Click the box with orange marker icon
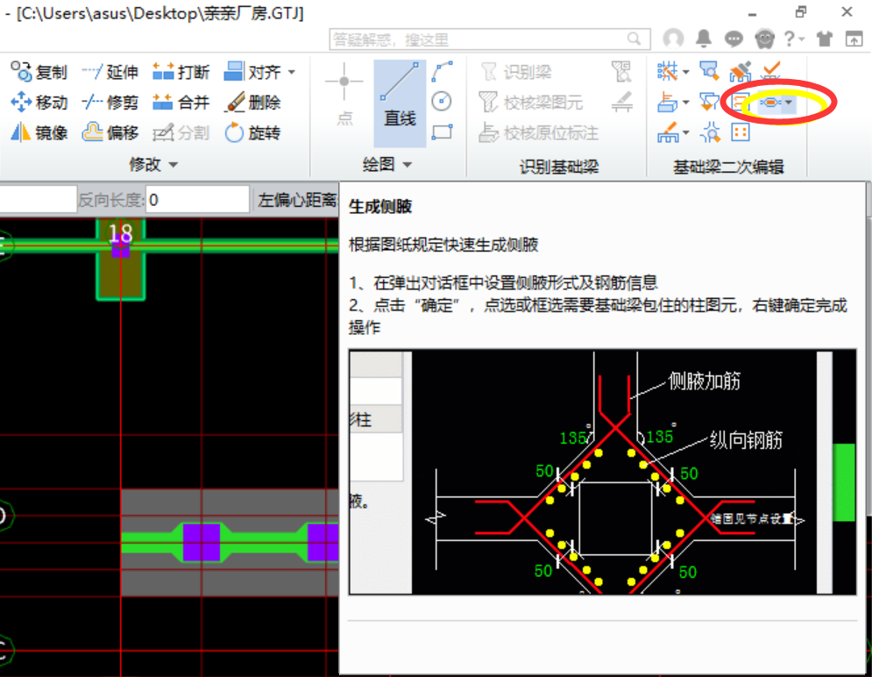This screenshot has height=677, width=872. coord(667,103)
